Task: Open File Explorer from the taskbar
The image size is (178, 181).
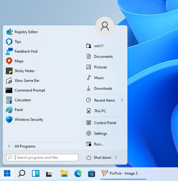Action: coord(64,173)
